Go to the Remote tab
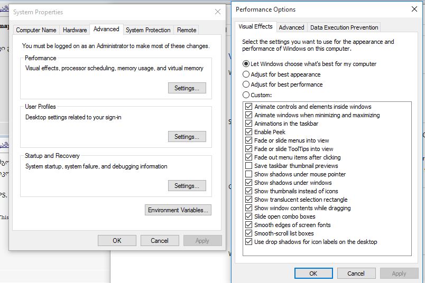Image resolution: width=425 pixels, height=283 pixels. coord(187,30)
